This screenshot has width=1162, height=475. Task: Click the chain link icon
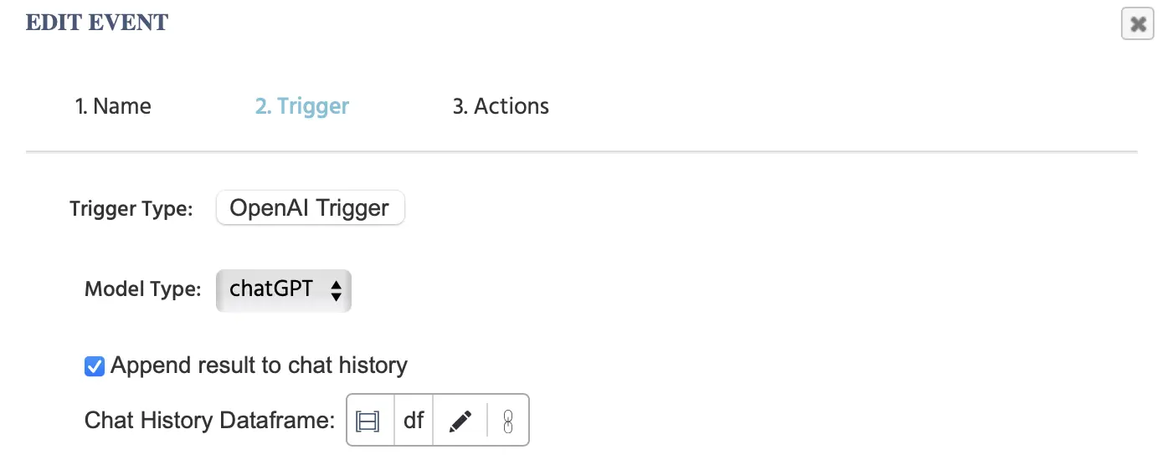(x=507, y=421)
